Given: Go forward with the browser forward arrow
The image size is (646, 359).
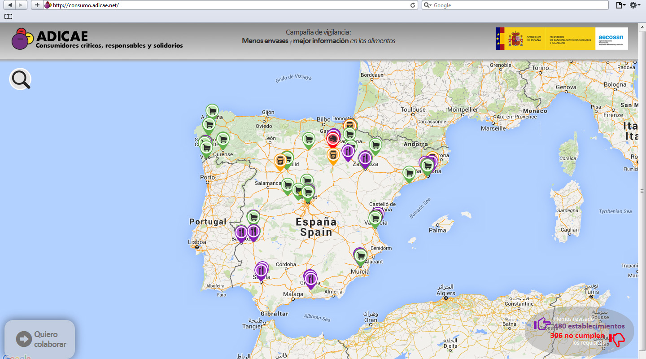Looking at the screenshot, I should click(21, 5).
